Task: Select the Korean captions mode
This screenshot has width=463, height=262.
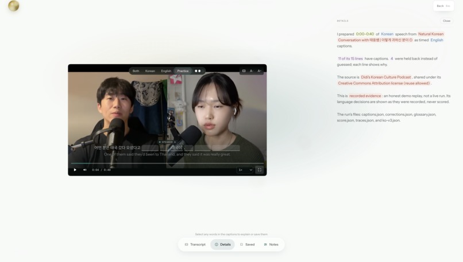Action: (150, 71)
